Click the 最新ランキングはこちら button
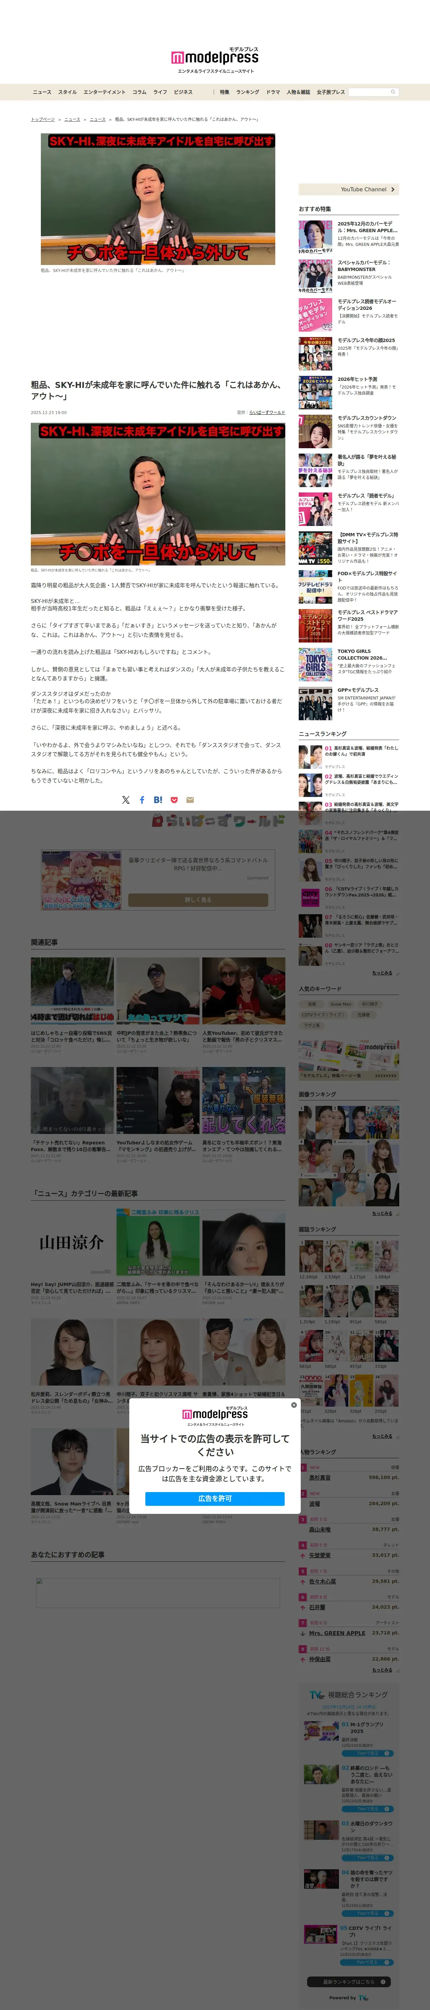This screenshot has height=2010, width=430. pyautogui.click(x=349, y=1982)
